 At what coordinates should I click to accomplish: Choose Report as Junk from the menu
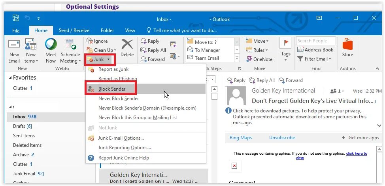tap(145, 69)
